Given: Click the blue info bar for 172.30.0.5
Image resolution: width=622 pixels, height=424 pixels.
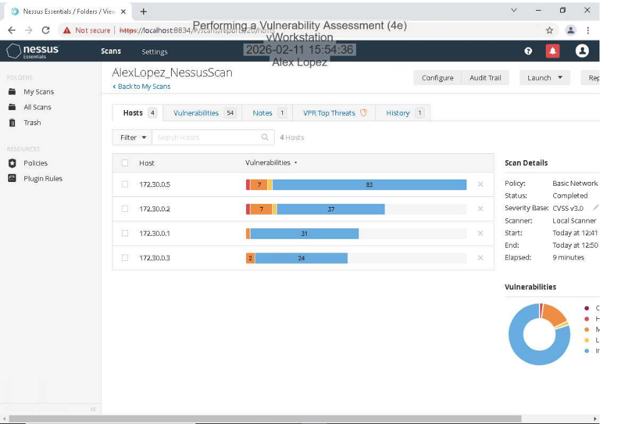Looking at the screenshot, I should coord(369,184).
